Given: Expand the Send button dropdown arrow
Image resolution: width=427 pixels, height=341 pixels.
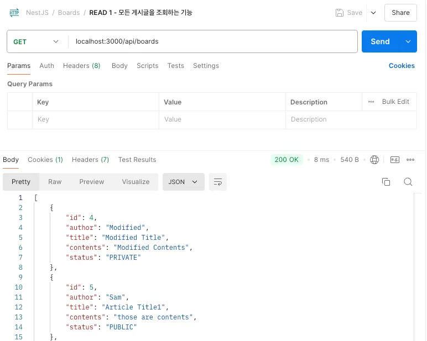Looking at the screenshot, I should (408, 41).
